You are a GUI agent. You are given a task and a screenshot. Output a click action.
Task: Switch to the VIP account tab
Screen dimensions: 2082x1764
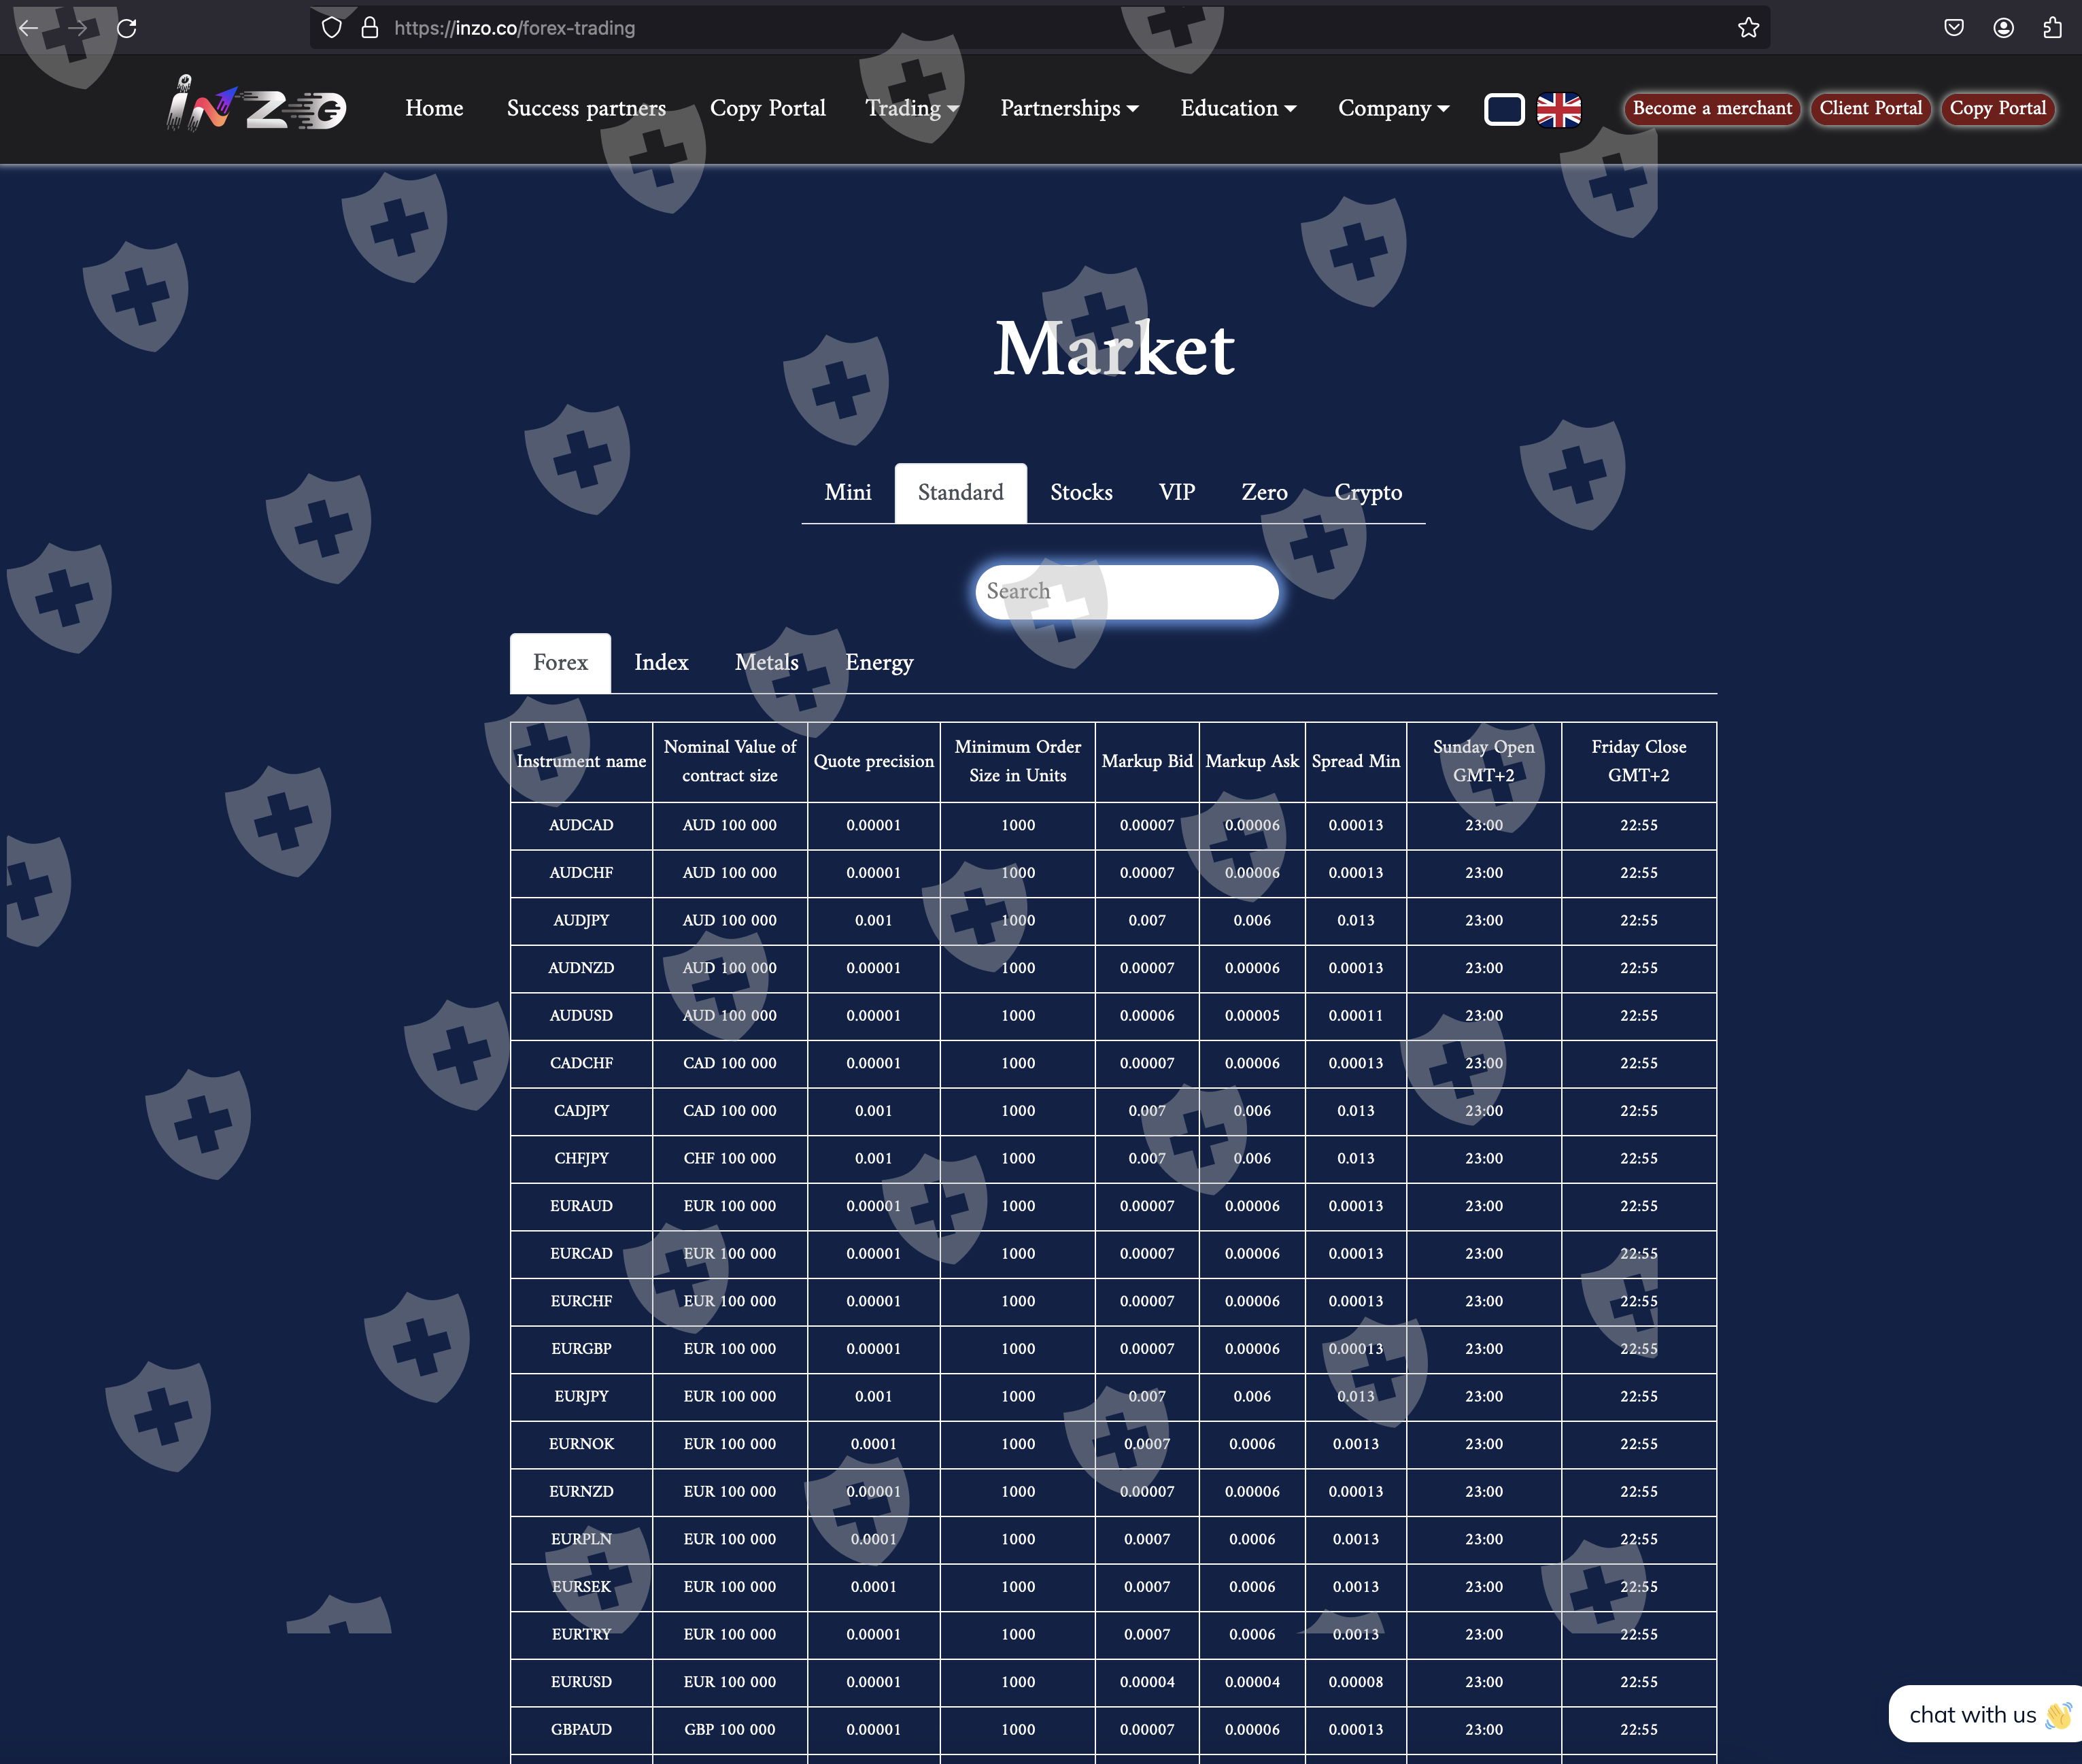[x=1176, y=492]
